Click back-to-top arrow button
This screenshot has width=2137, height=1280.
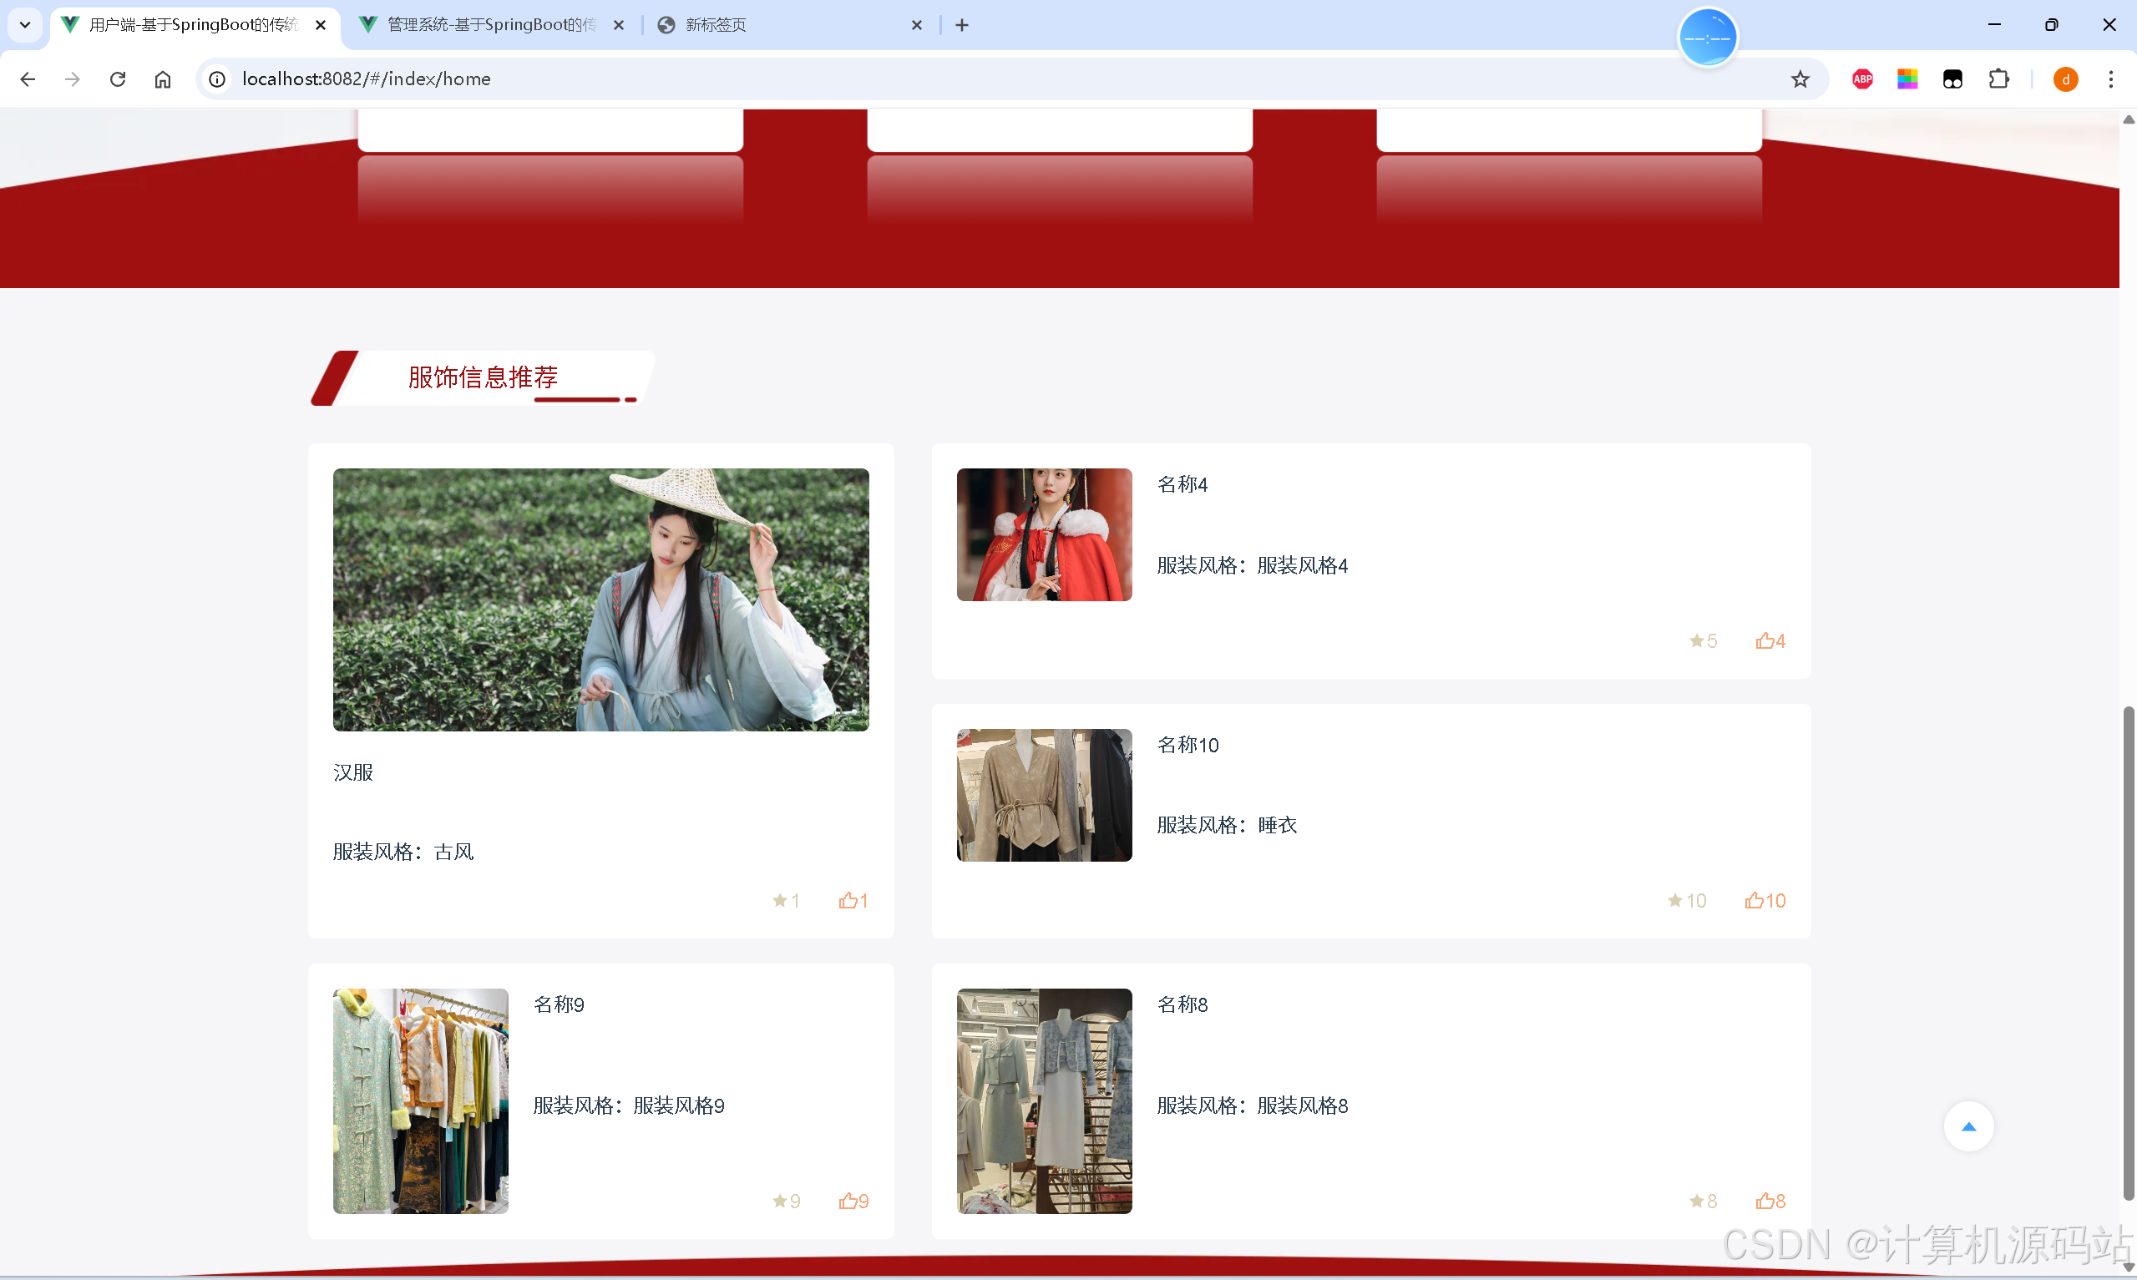click(x=1968, y=1126)
